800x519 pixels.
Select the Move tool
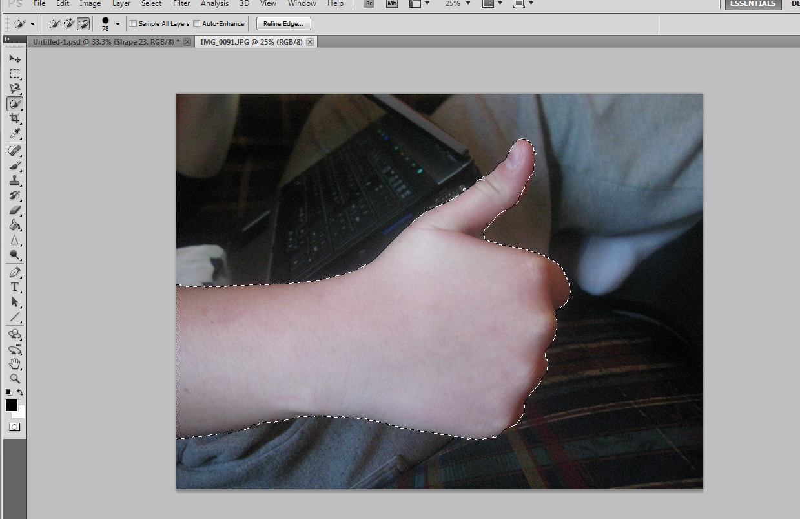(15, 58)
